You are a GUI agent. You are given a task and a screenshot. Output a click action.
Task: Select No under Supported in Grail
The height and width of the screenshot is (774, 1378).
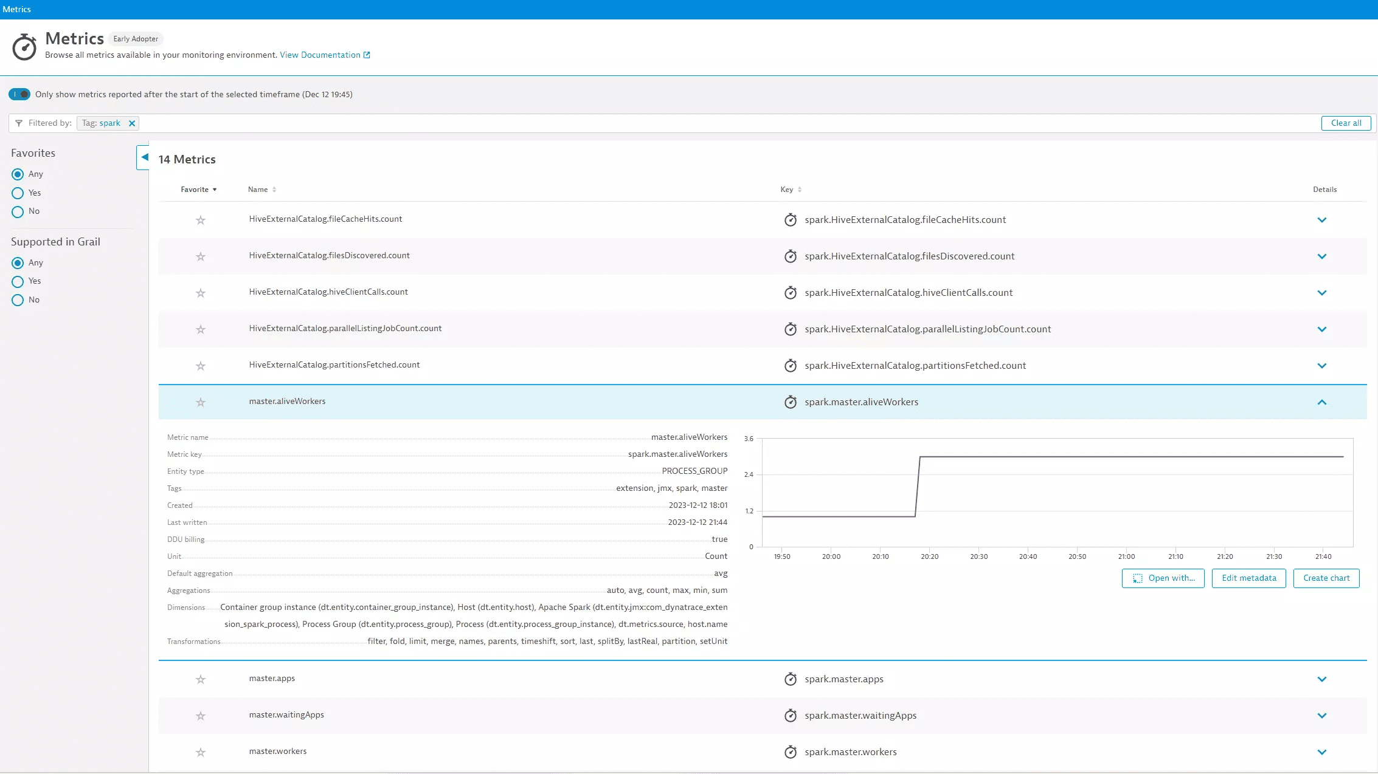click(x=18, y=300)
